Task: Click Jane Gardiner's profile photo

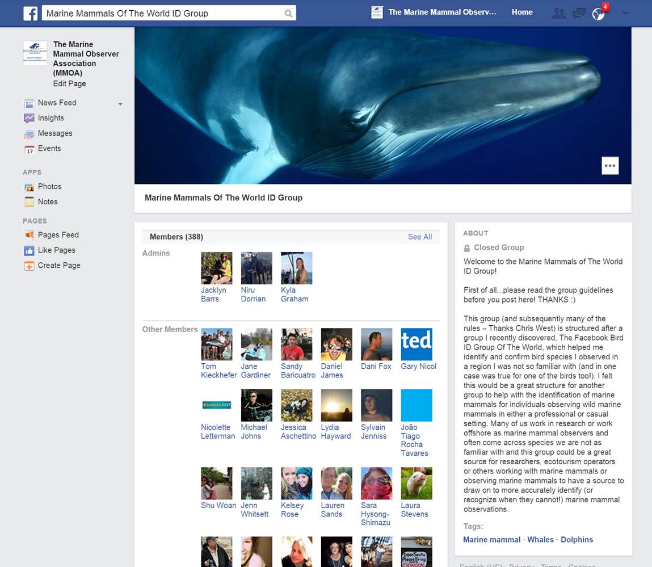Action: point(256,345)
